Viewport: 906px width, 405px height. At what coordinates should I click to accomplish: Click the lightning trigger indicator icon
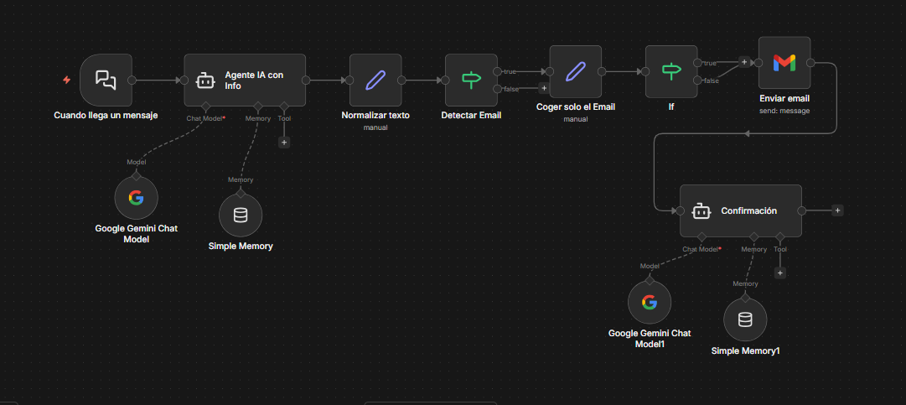coord(67,80)
